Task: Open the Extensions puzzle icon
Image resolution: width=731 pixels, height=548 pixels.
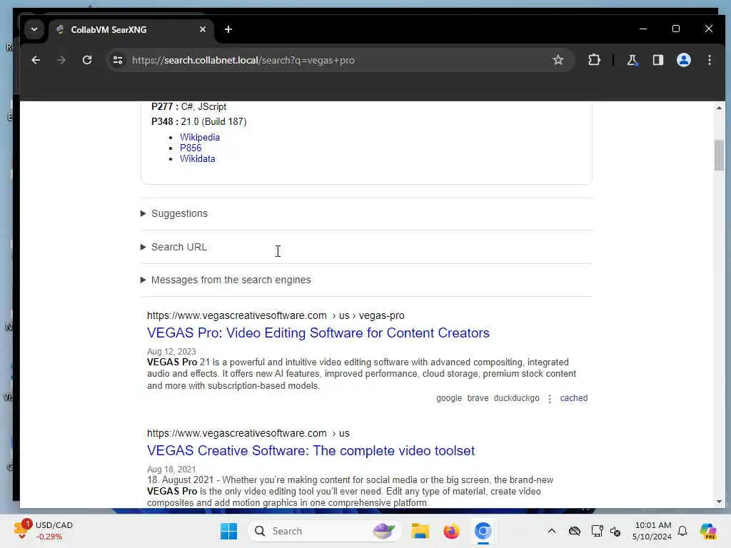Action: 594,60
